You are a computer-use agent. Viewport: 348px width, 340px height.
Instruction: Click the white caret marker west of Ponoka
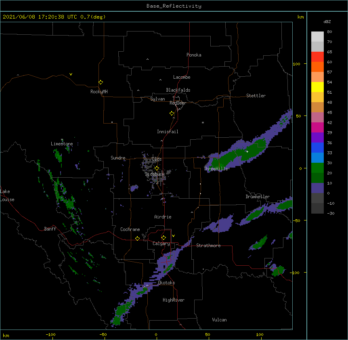coord(147,59)
